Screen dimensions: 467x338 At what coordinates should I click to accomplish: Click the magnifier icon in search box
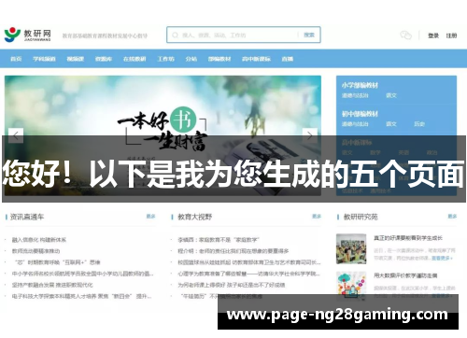pos(176,35)
